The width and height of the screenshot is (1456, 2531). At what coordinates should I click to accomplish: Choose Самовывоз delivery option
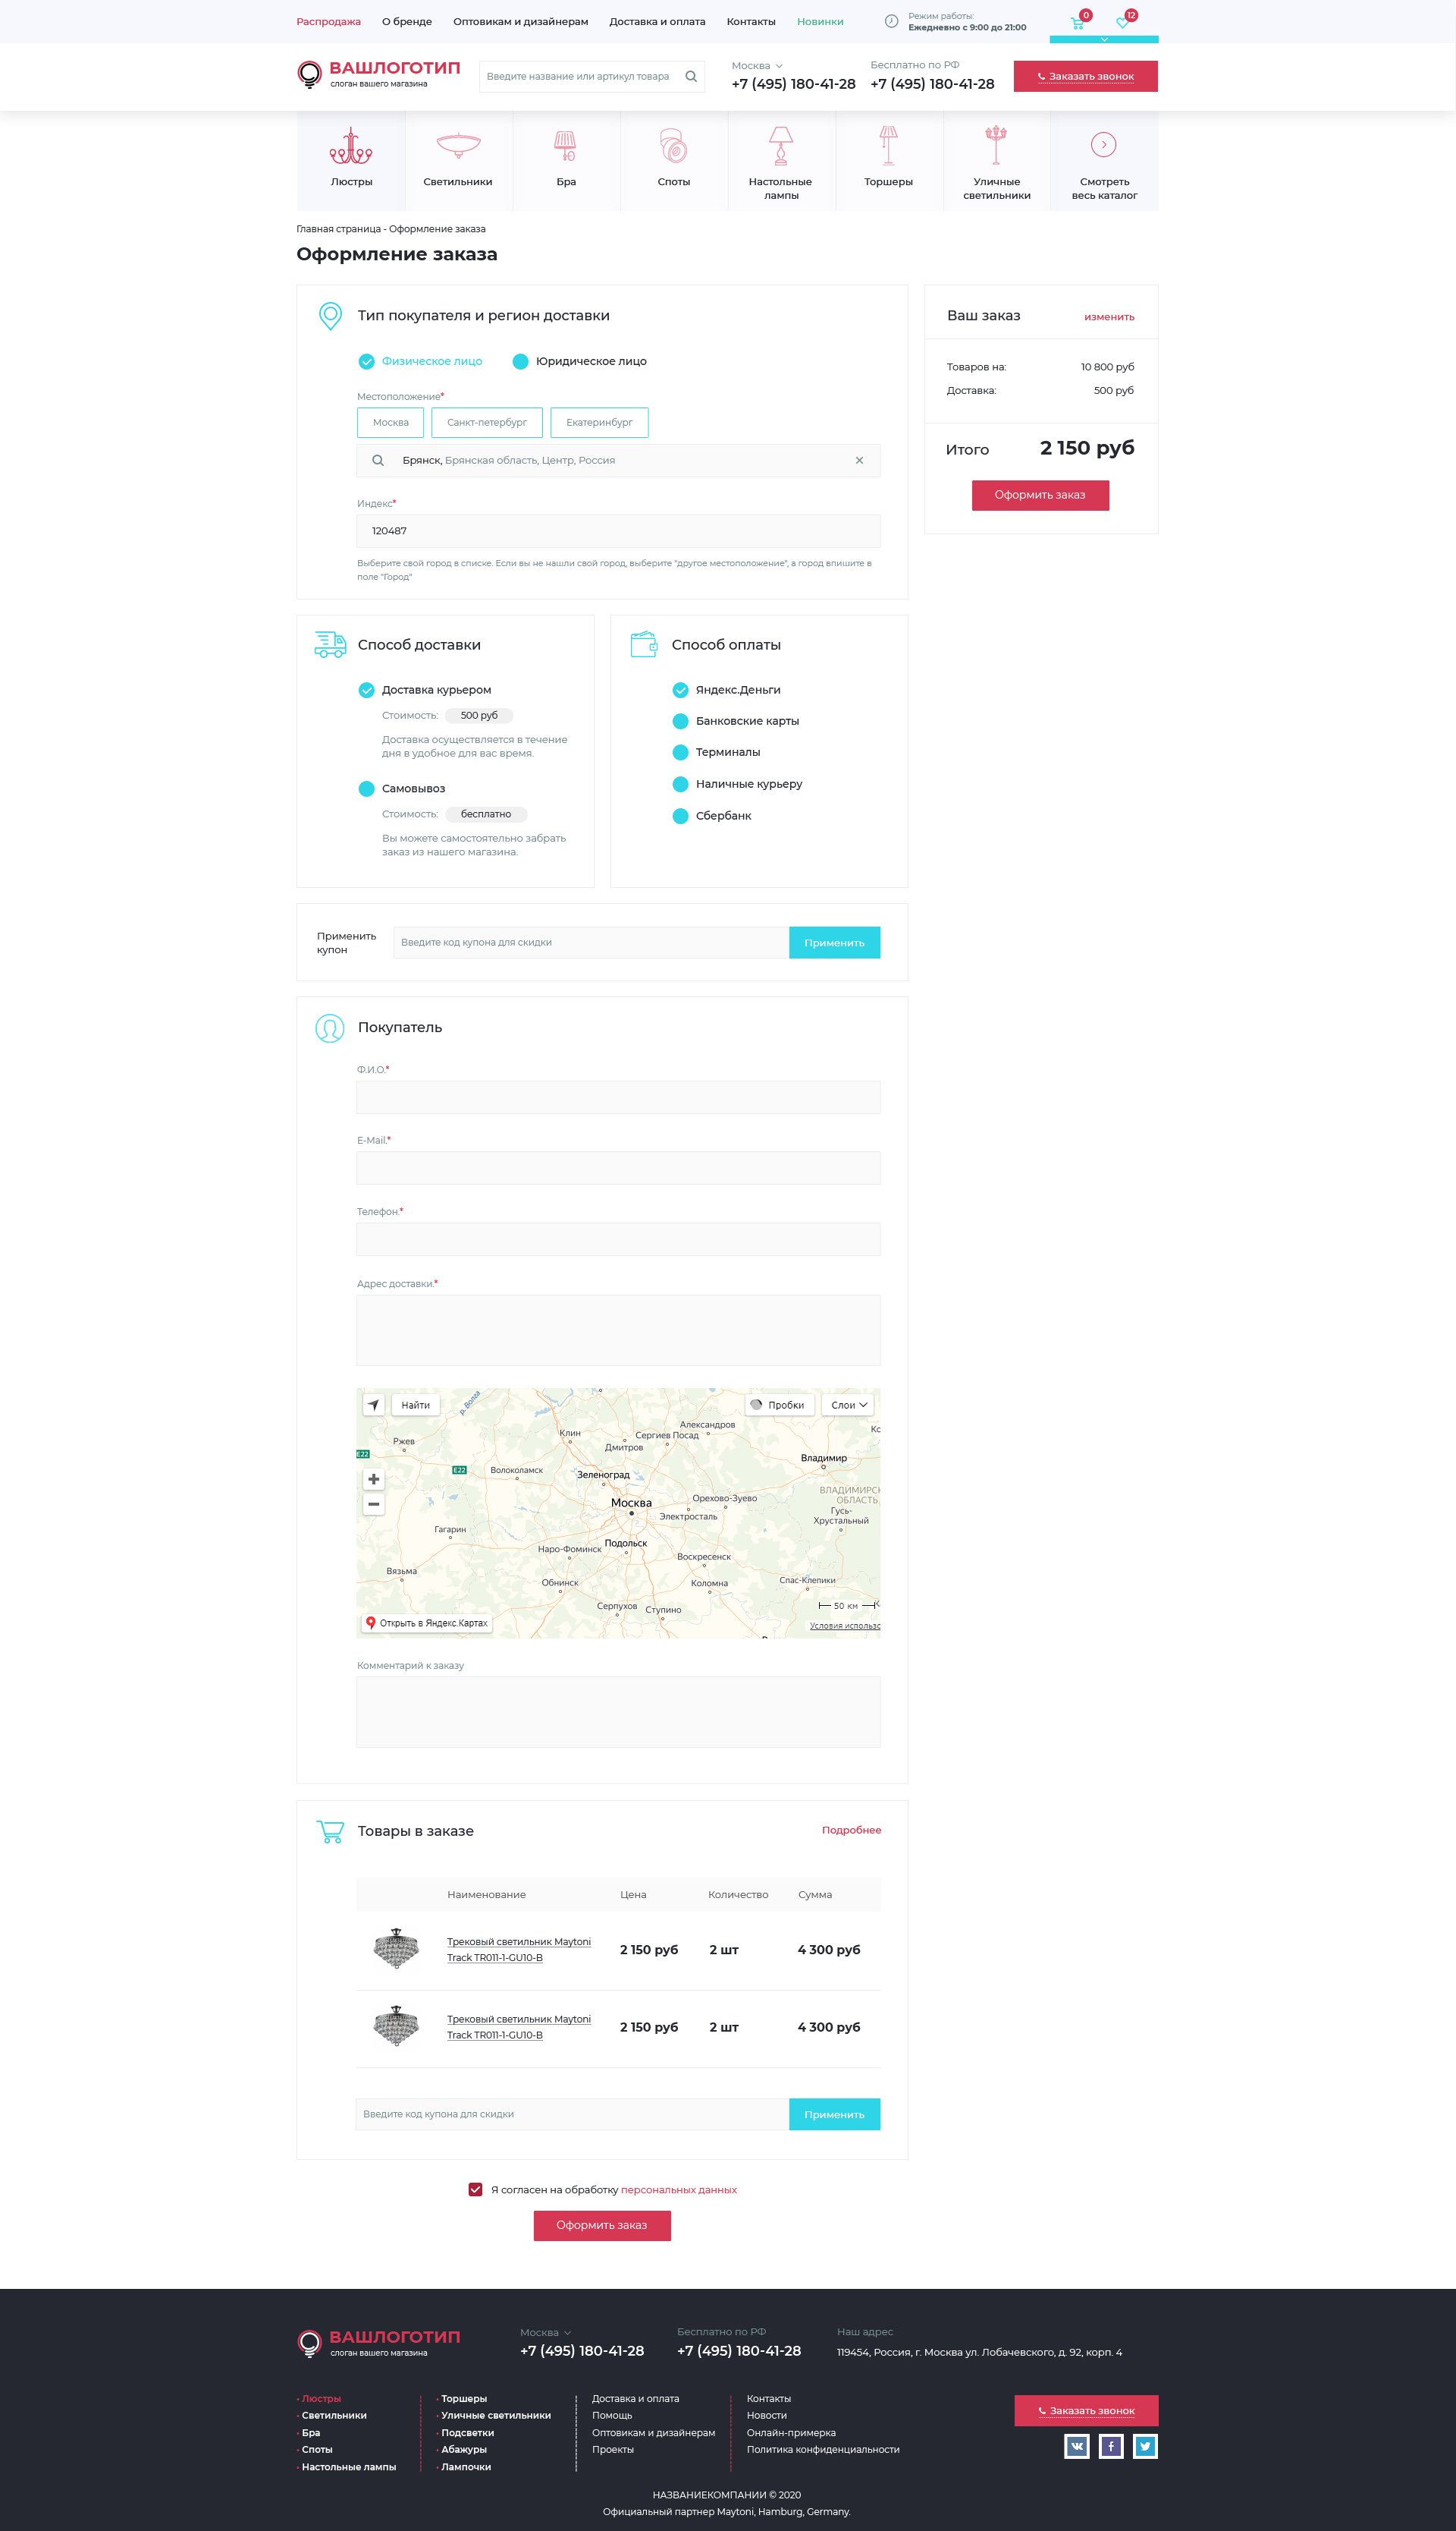point(367,789)
